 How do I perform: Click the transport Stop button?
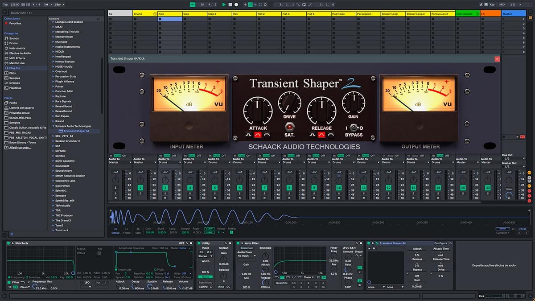click(x=230, y=4)
